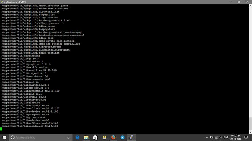Open the Action Center notification icon
Image resolution: width=252 pixels, height=141 pixels.
click(x=246, y=137)
